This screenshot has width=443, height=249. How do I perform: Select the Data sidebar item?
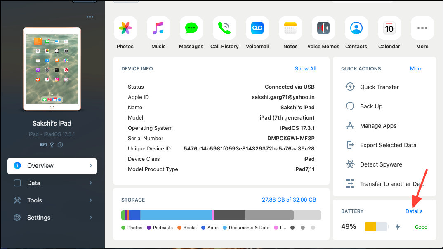(x=52, y=183)
